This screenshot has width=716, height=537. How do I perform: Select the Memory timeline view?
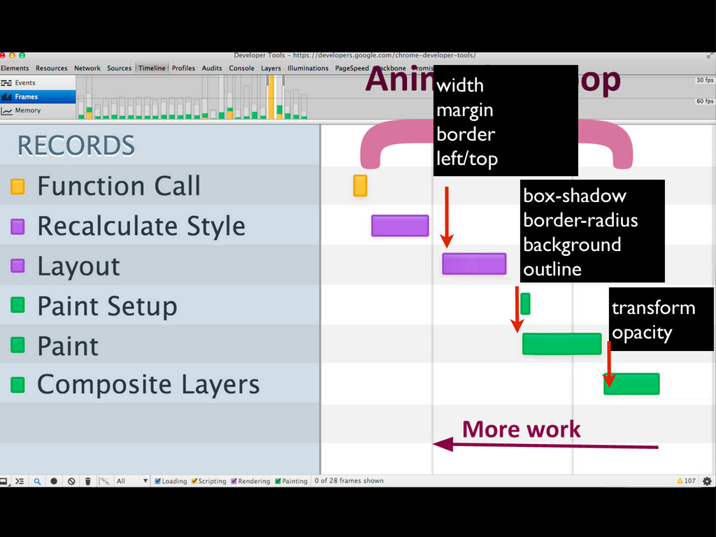pos(27,110)
